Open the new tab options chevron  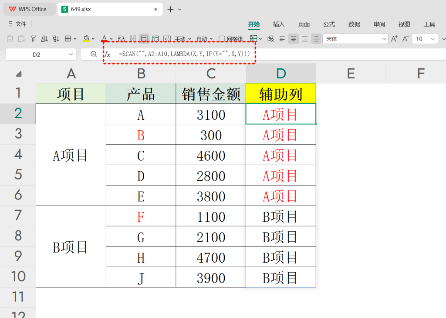pyautogui.click(x=179, y=10)
